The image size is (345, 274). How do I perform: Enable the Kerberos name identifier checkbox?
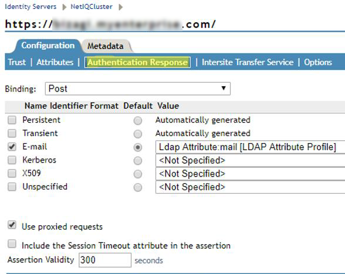click(12, 160)
